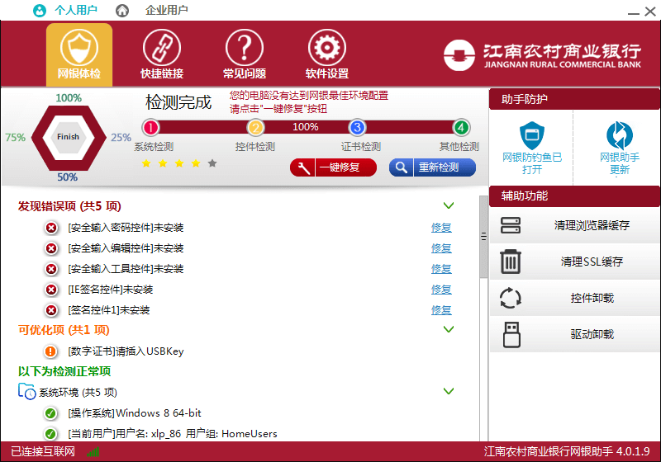Click the 系统环境 folder icon
Image resolution: width=661 pixels, height=462 pixels.
[26, 391]
